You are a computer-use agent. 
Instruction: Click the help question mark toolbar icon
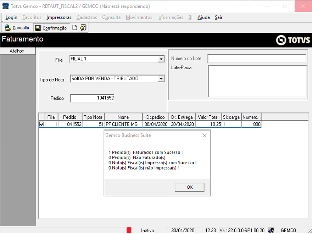(83, 28)
